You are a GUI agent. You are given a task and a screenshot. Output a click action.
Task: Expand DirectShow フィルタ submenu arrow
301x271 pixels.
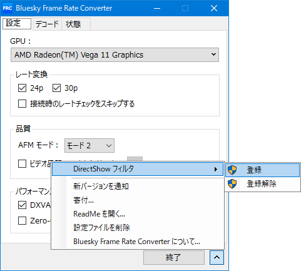coord(216,169)
